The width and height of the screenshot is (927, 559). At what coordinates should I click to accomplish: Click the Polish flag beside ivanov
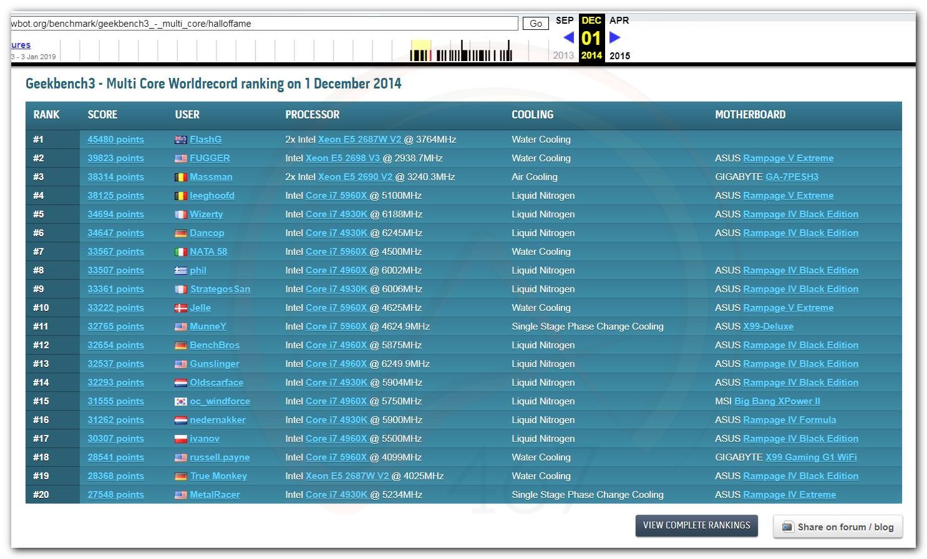181,439
